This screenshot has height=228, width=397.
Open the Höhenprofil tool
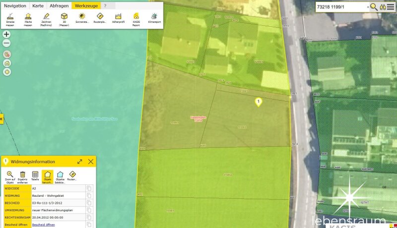coord(118,19)
